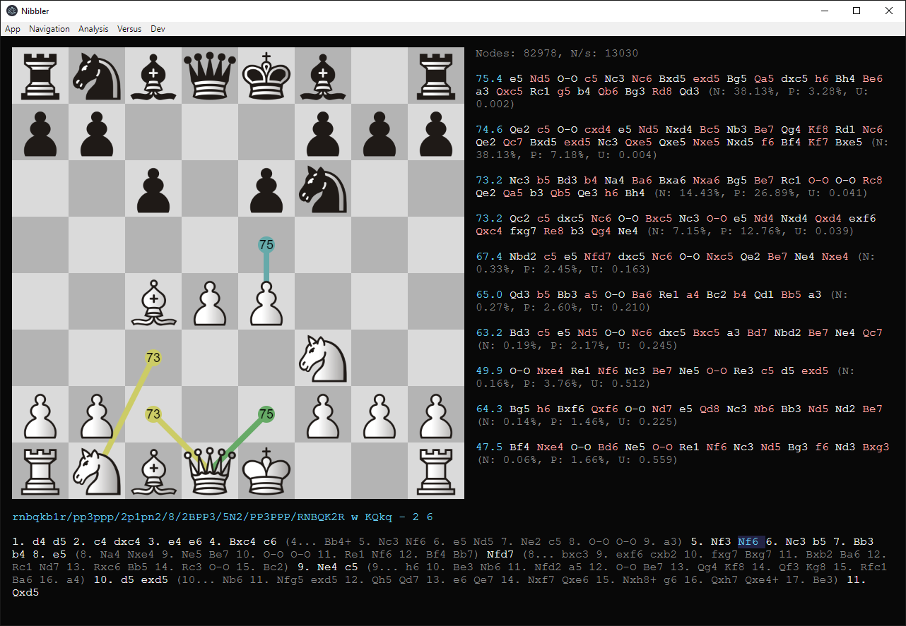Image resolution: width=906 pixels, height=626 pixels.
Task: Show the Dev menu
Action: 158,29
